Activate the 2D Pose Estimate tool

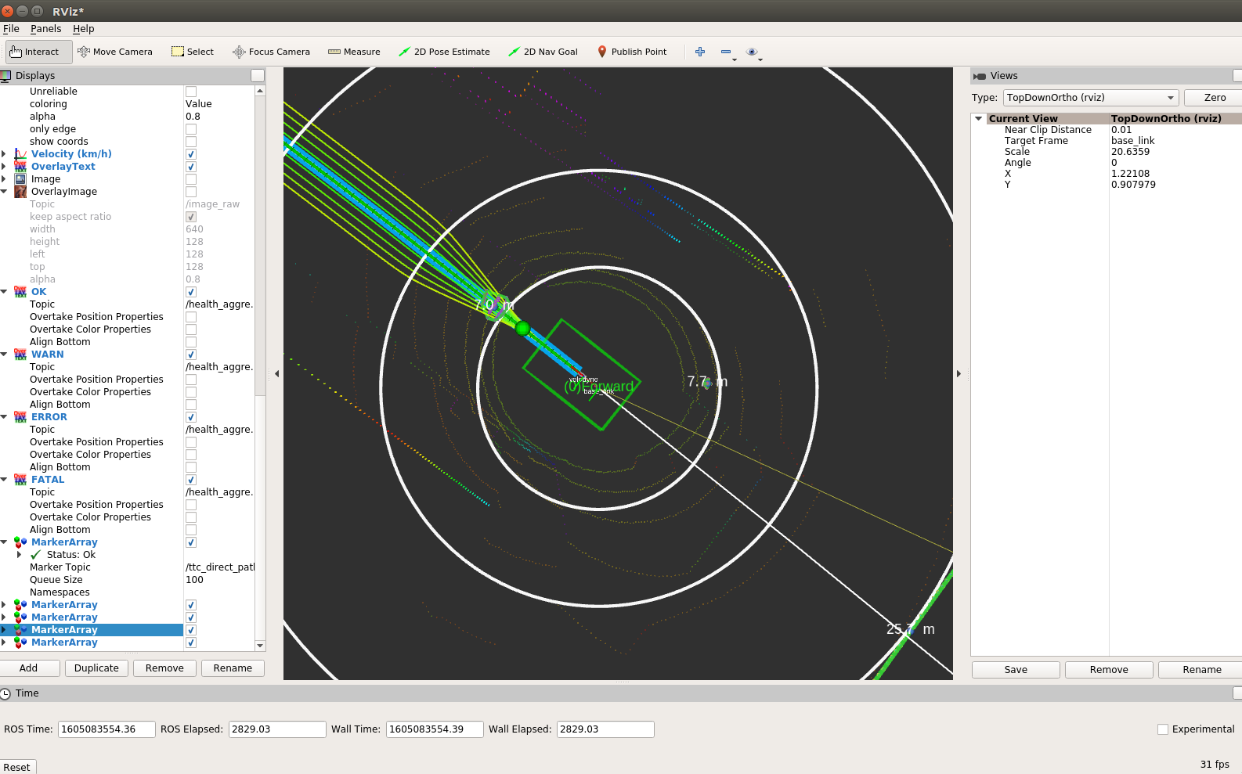[444, 52]
